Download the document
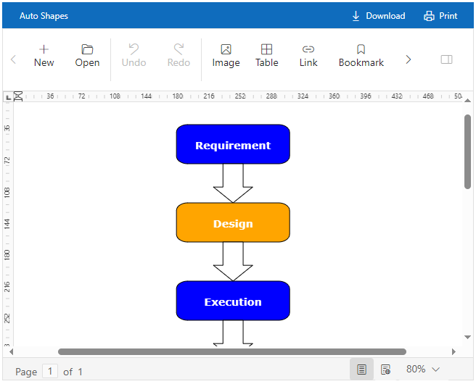 (x=379, y=16)
